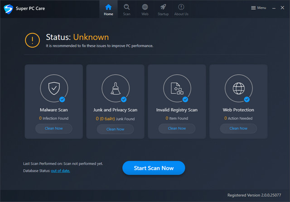Click the Web Protection globe icon
The image size is (290, 202).
[x=239, y=88]
